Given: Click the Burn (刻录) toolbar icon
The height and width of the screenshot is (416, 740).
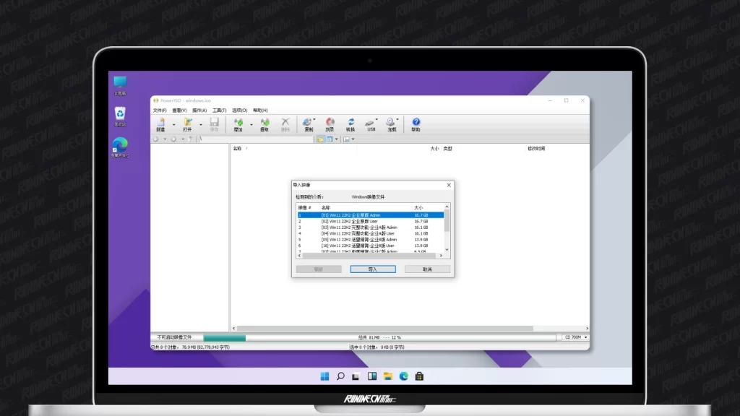Looking at the screenshot, I should (330, 123).
